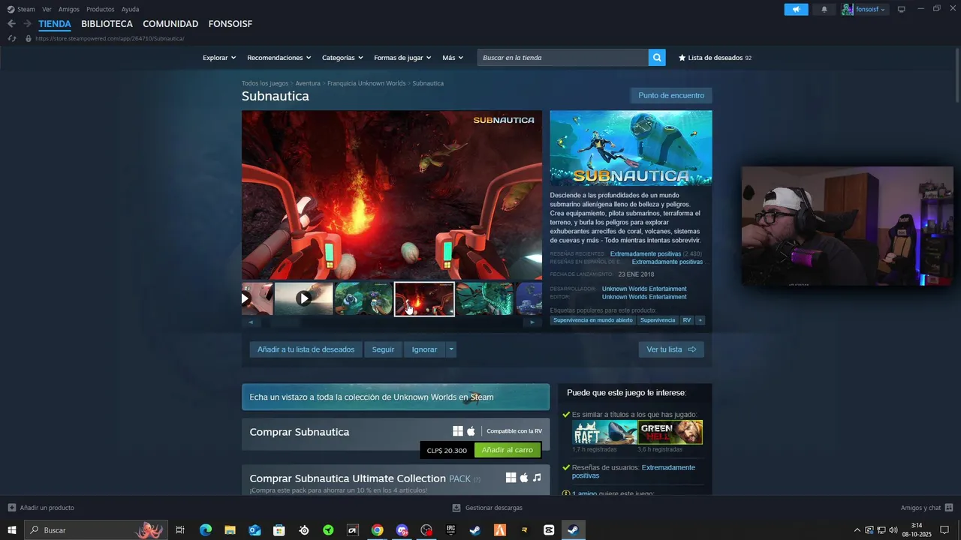The width and height of the screenshot is (961, 540).
Task: Expand Formas de jugar menu
Action: [x=402, y=58]
